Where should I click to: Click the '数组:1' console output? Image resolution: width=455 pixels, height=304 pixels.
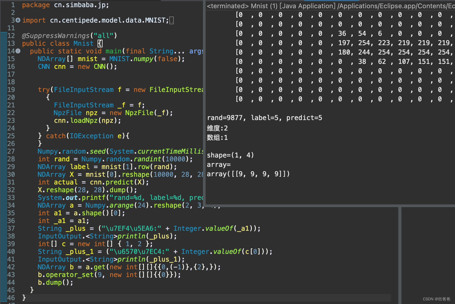tap(217, 137)
